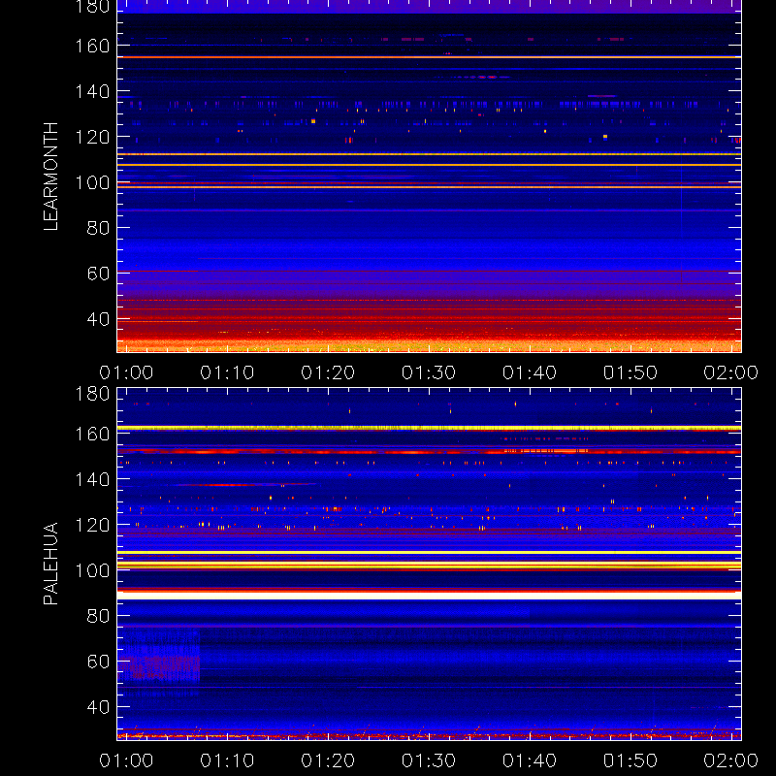The width and height of the screenshot is (776, 776).
Task: Click the 01:50 time label under Palehua plot
Action: [630, 760]
